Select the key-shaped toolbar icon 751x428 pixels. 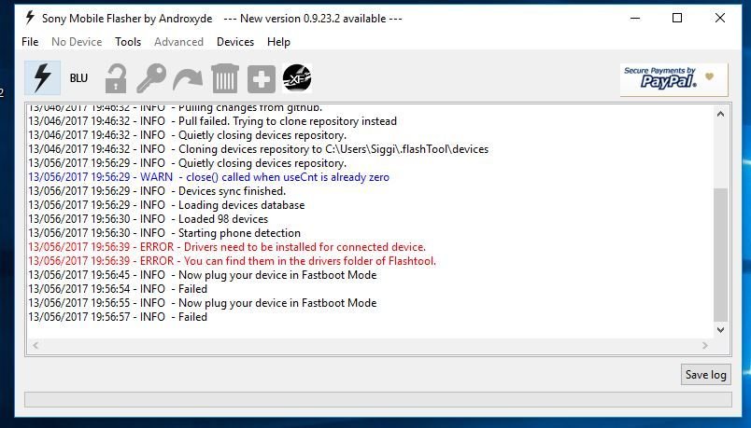coord(151,78)
